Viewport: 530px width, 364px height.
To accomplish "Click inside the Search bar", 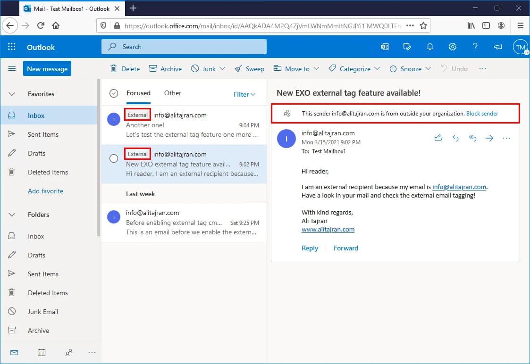I will (x=184, y=47).
